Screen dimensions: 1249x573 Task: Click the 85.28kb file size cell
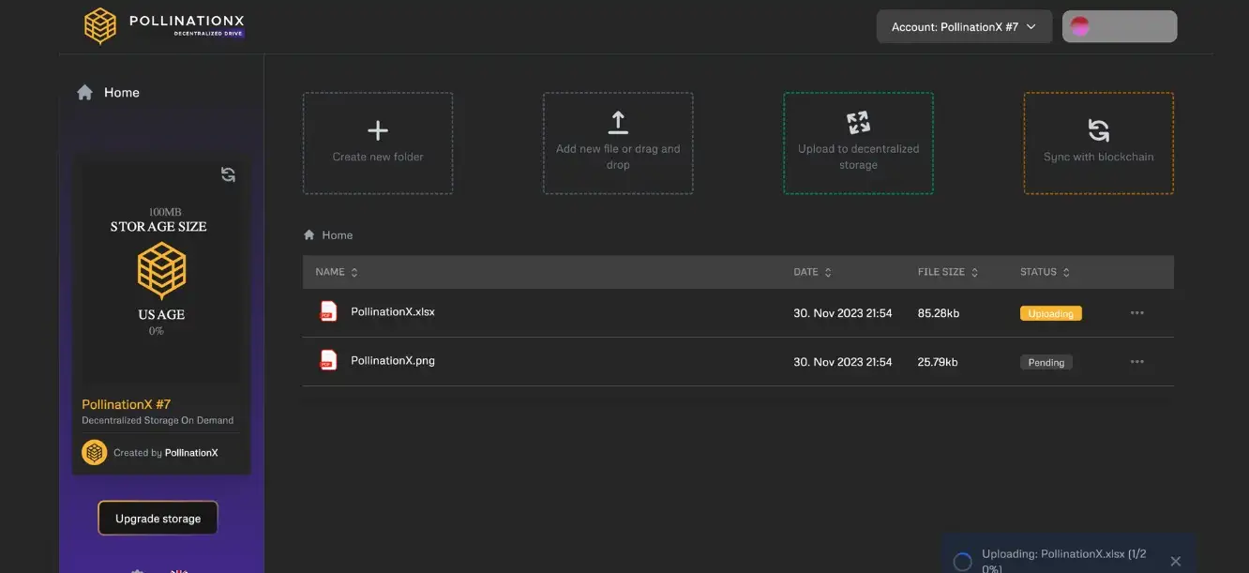coord(939,313)
